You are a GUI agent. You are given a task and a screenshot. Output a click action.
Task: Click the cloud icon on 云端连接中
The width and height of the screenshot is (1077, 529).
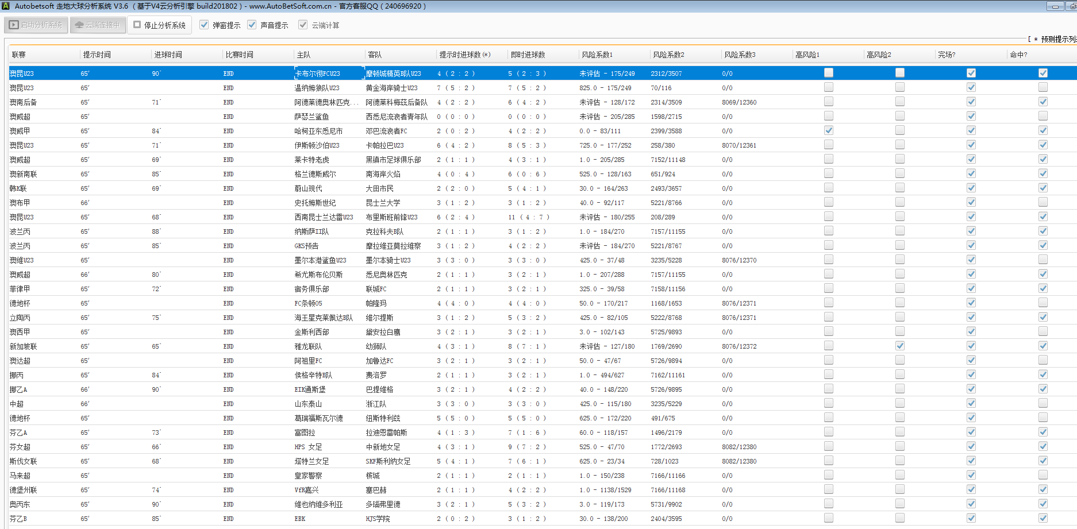(79, 25)
